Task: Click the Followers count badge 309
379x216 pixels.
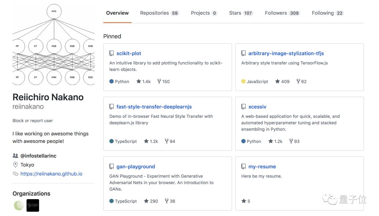Action: coord(294,13)
